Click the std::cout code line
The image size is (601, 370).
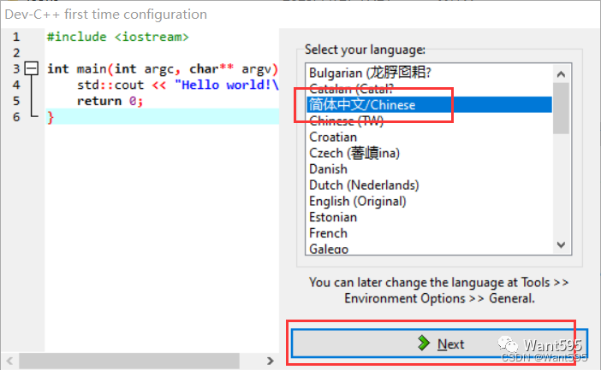pos(178,85)
